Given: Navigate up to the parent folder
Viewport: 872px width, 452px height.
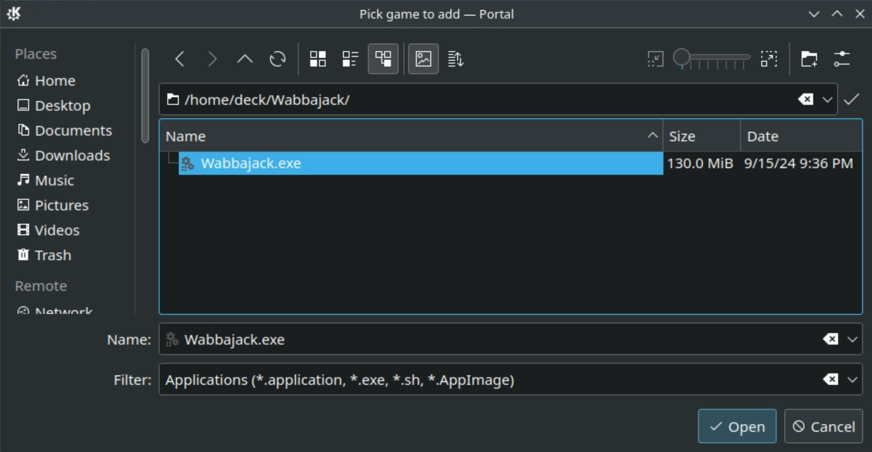Looking at the screenshot, I should pos(245,59).
